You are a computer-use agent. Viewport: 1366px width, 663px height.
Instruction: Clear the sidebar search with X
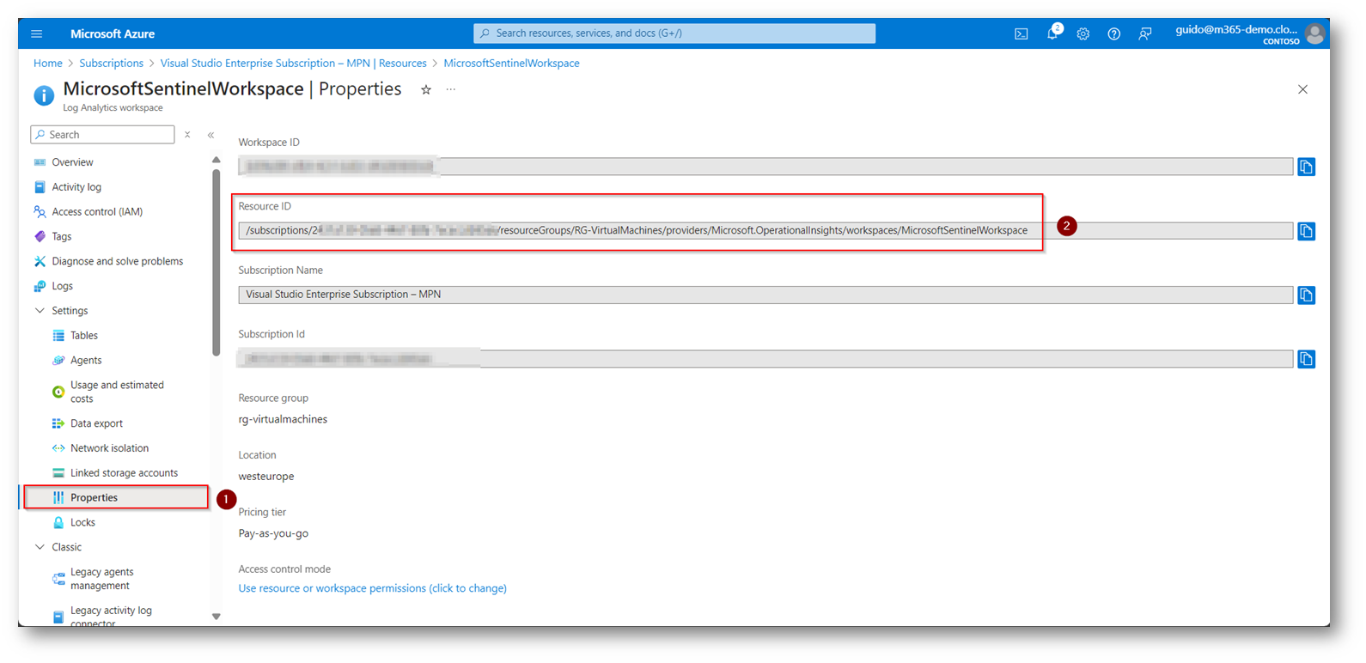[x=187, y=135]
